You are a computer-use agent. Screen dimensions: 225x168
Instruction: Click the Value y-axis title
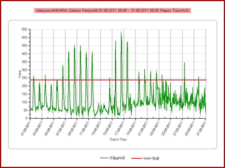click(19, 74)
